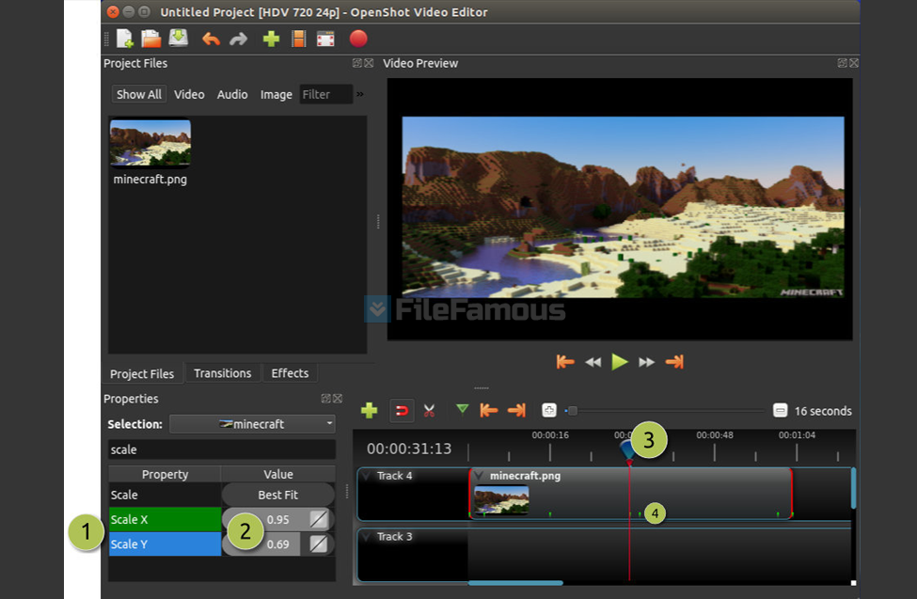Float the Properties panel

point(325,399)
